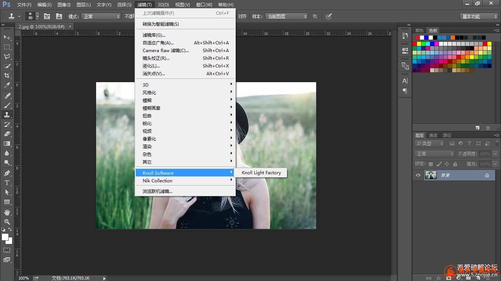Open Clone Source panel from options bar
The height and width of the screenshot is (281, 501).
59,16
